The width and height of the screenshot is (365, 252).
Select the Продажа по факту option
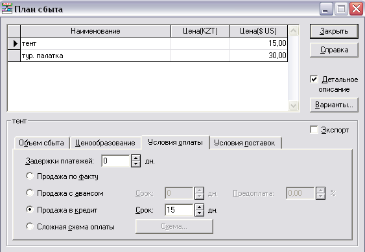coord(30,176)
